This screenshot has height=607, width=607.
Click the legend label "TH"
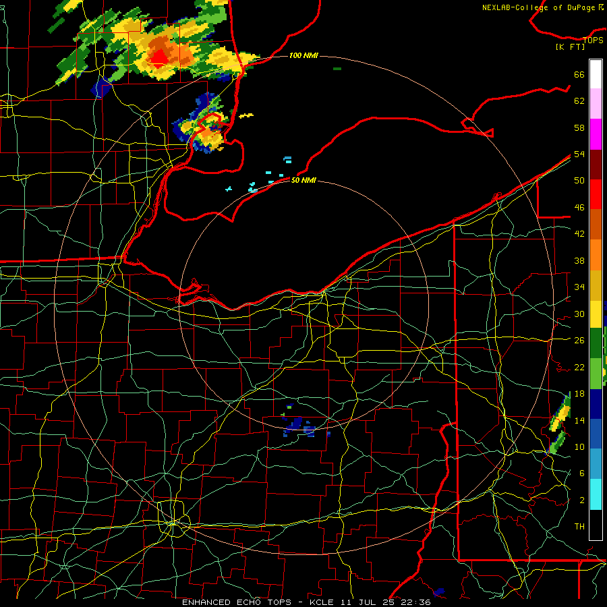[579, 526]
